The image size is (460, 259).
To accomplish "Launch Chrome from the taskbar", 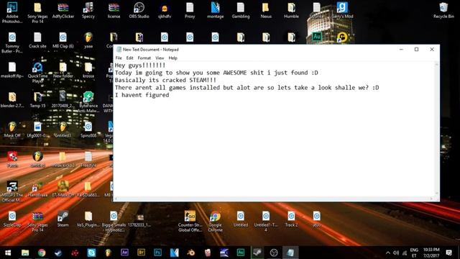I will click(x=42, y=253).
